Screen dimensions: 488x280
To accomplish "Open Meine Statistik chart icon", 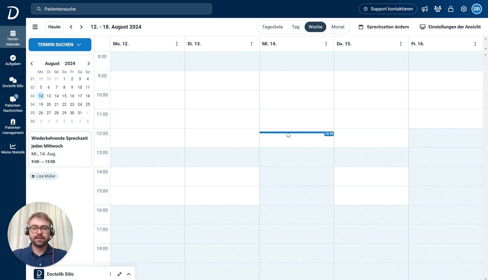I will click(x=13, y=148).
